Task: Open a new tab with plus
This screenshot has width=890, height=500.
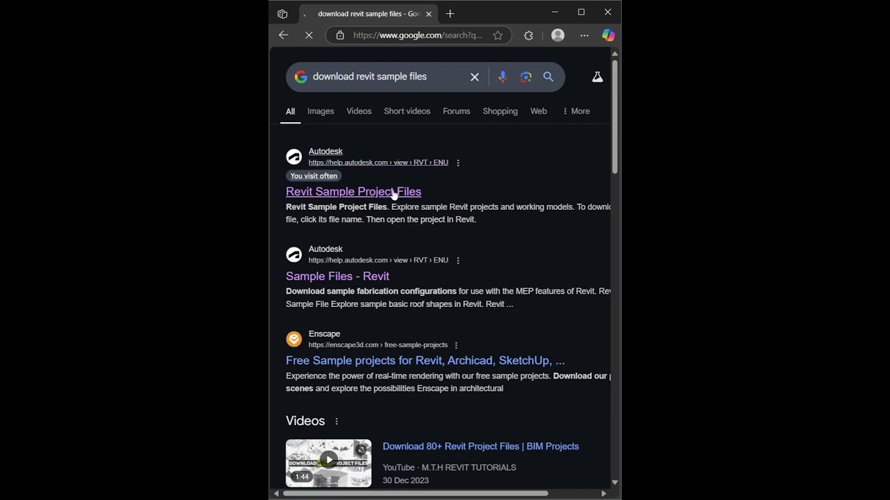Action: click(x=450, y=14)
